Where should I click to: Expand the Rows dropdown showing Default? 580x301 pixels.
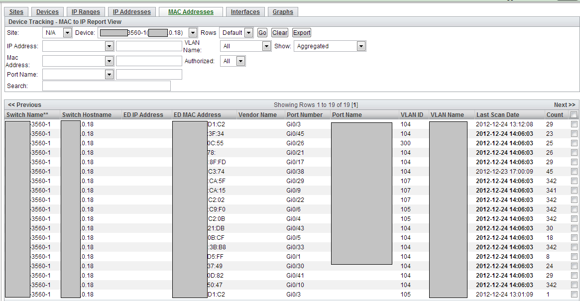pyautogui.click(x=248, y=32)
